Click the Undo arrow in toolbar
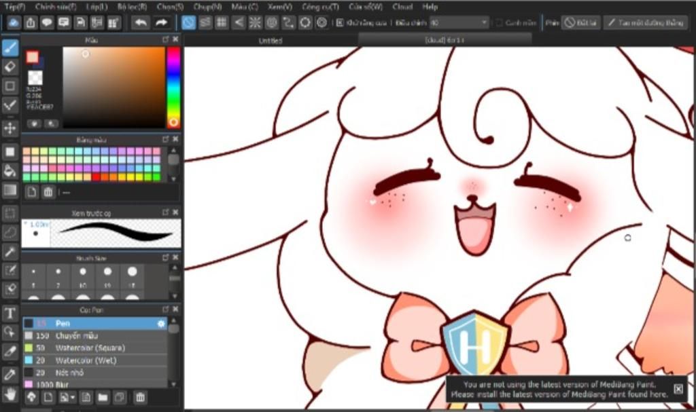The height and width of the screenshot is (412, 696). [141, 22]
